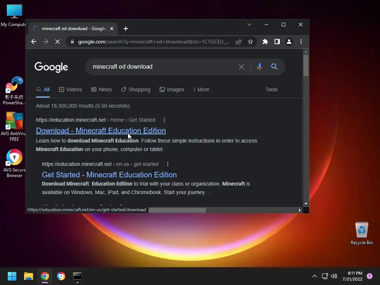Open AVG Secure Browser from taskbar
380x285 pixels.
point(61,276)
